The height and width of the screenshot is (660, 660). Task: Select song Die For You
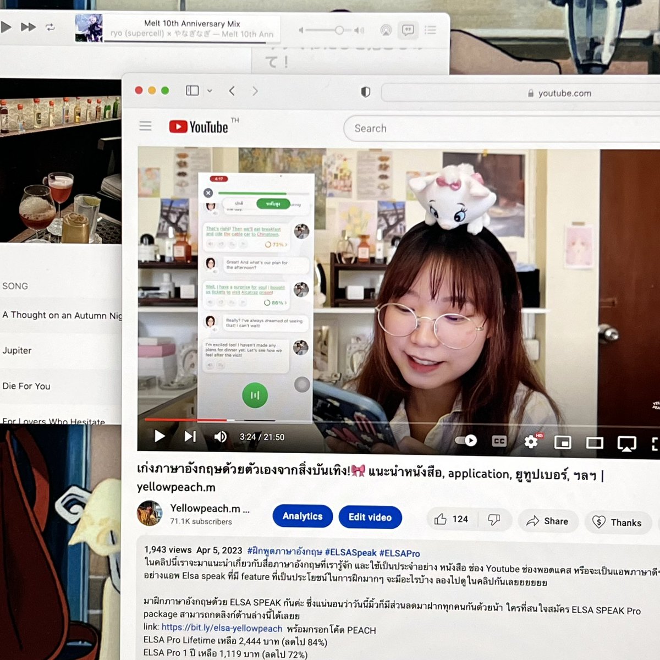click(x=61, y=386)
